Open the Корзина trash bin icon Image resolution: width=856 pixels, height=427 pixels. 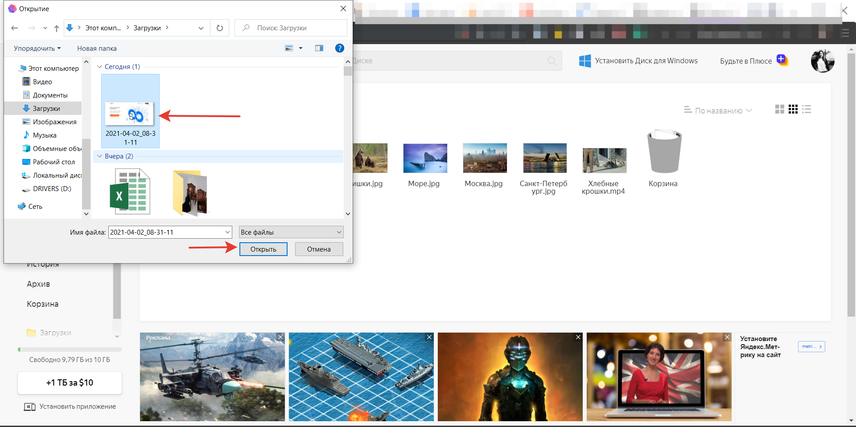664,152
